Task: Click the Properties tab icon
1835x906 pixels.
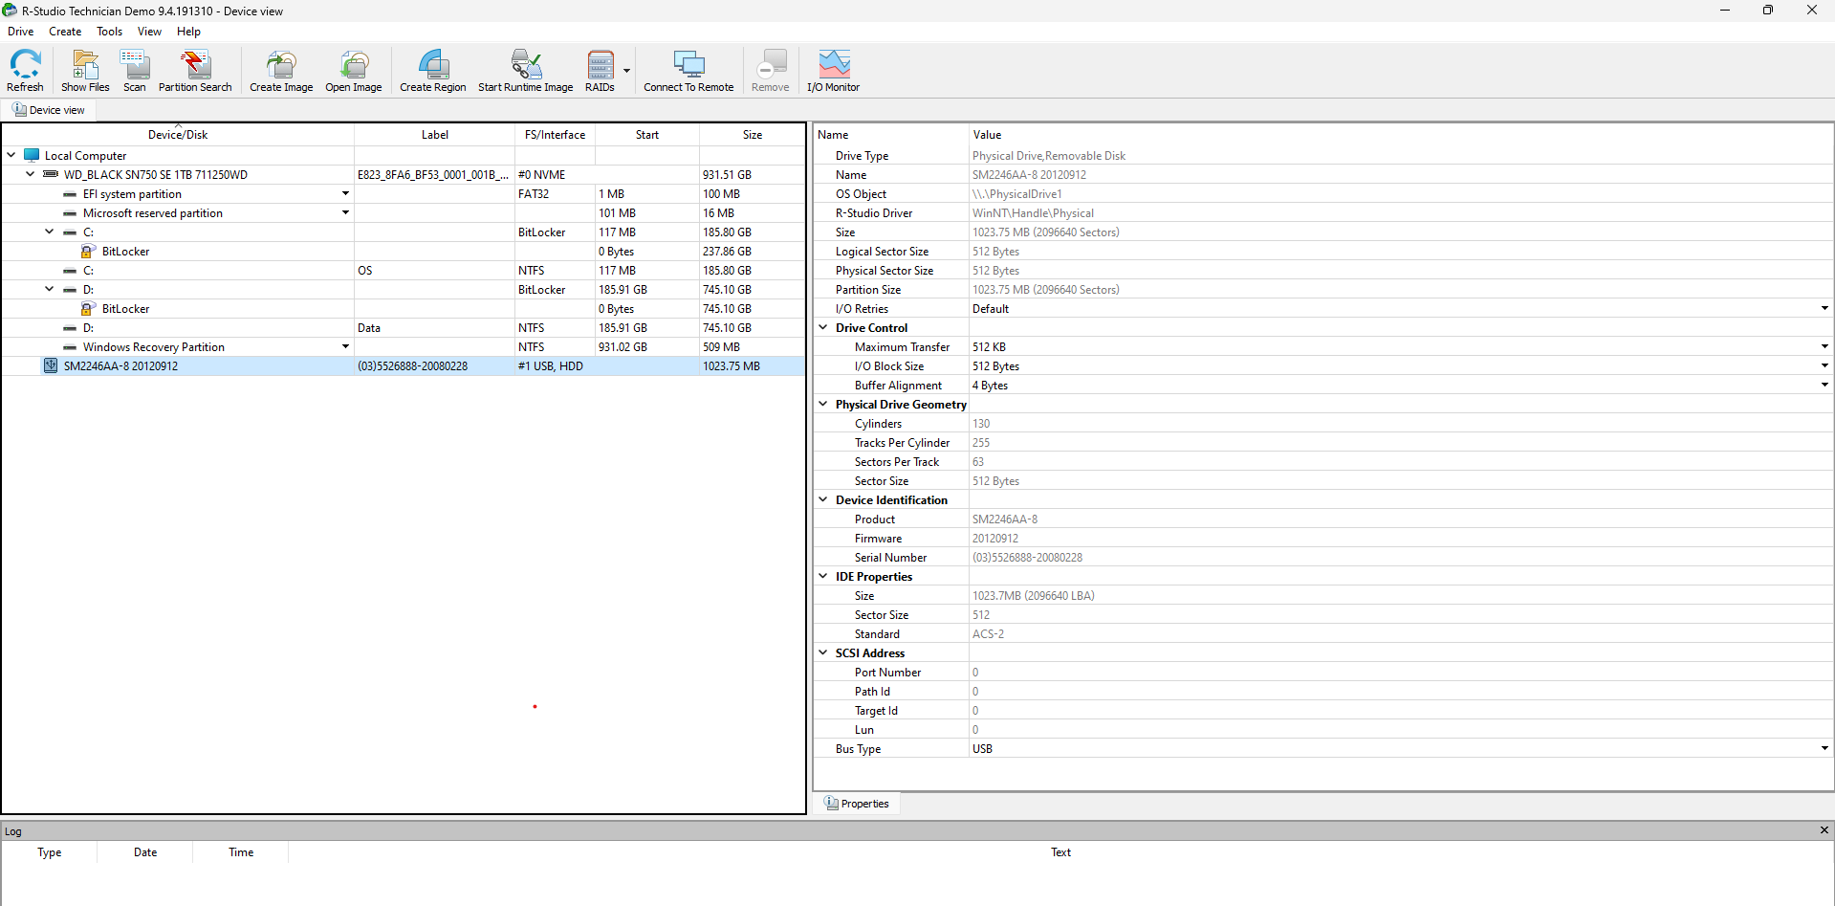Action: tap(831, 803)
